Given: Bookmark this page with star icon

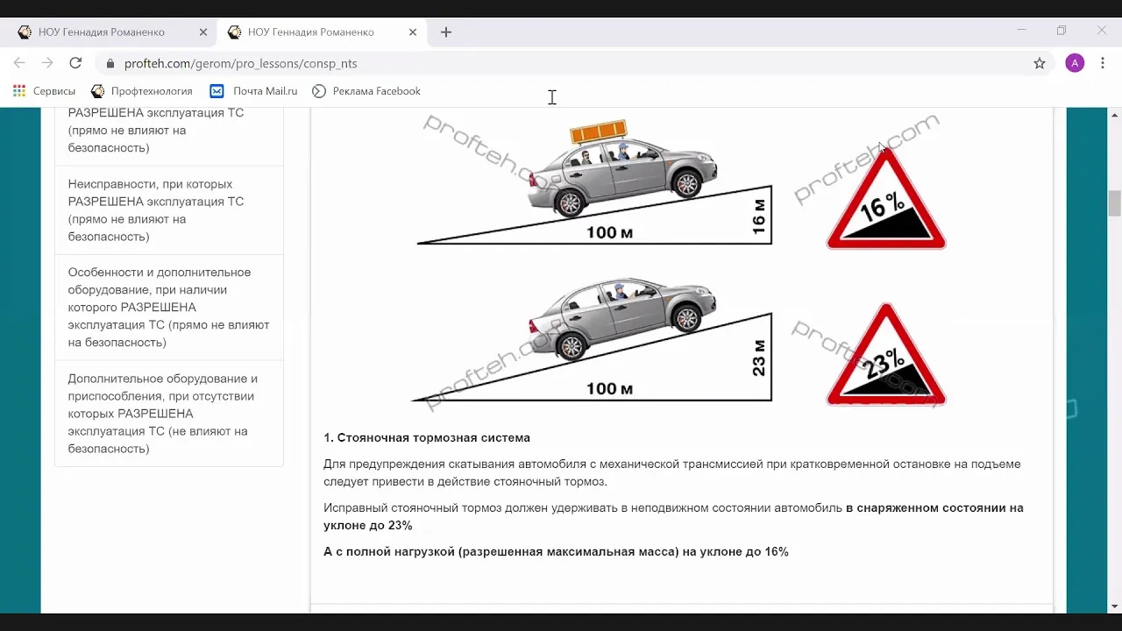Looking at the screenshot, I should pos(1040,63).
